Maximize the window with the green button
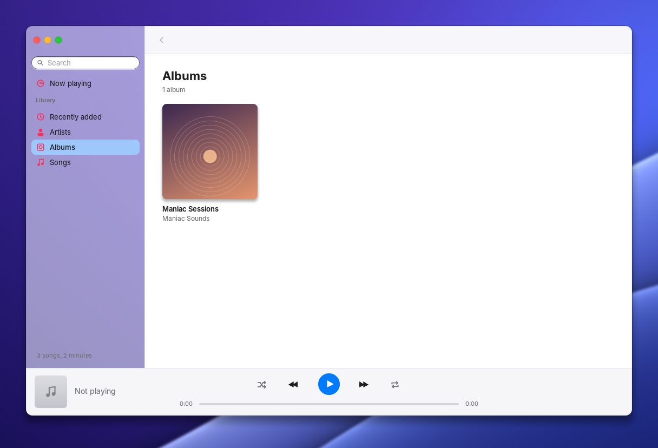 (x=58, y=40)
